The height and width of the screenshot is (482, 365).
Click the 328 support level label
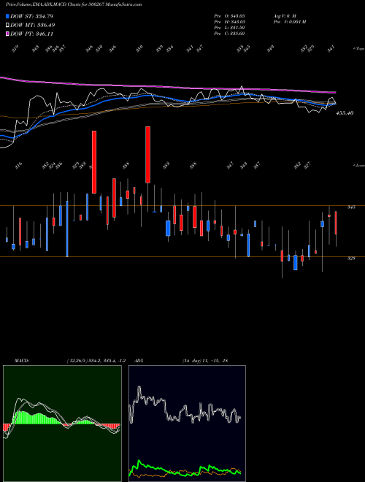[351, 259]
